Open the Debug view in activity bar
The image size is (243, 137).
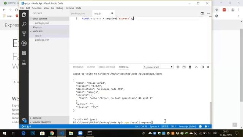pos(24,43)
